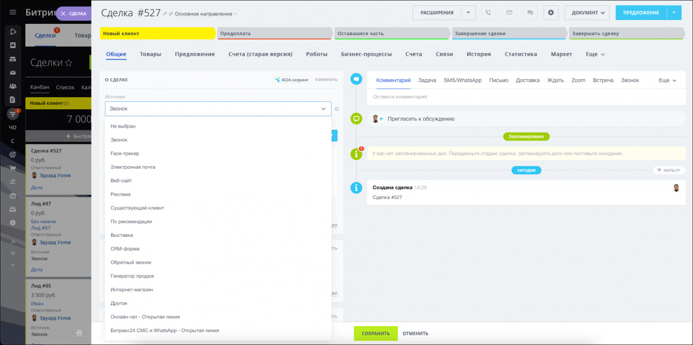693x345 pixels.
Task: Click the pencil icon next to Сделка #527
Action: 165,14
